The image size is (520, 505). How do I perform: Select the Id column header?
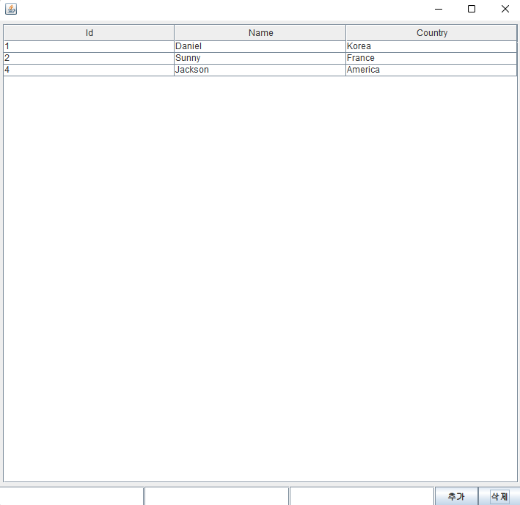pos(89,33)
